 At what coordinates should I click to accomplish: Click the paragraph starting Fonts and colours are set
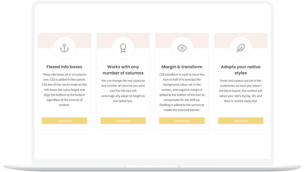coord(241,91)
